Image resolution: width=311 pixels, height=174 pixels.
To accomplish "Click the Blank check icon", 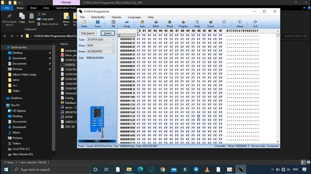I will (x=156, y=24).
